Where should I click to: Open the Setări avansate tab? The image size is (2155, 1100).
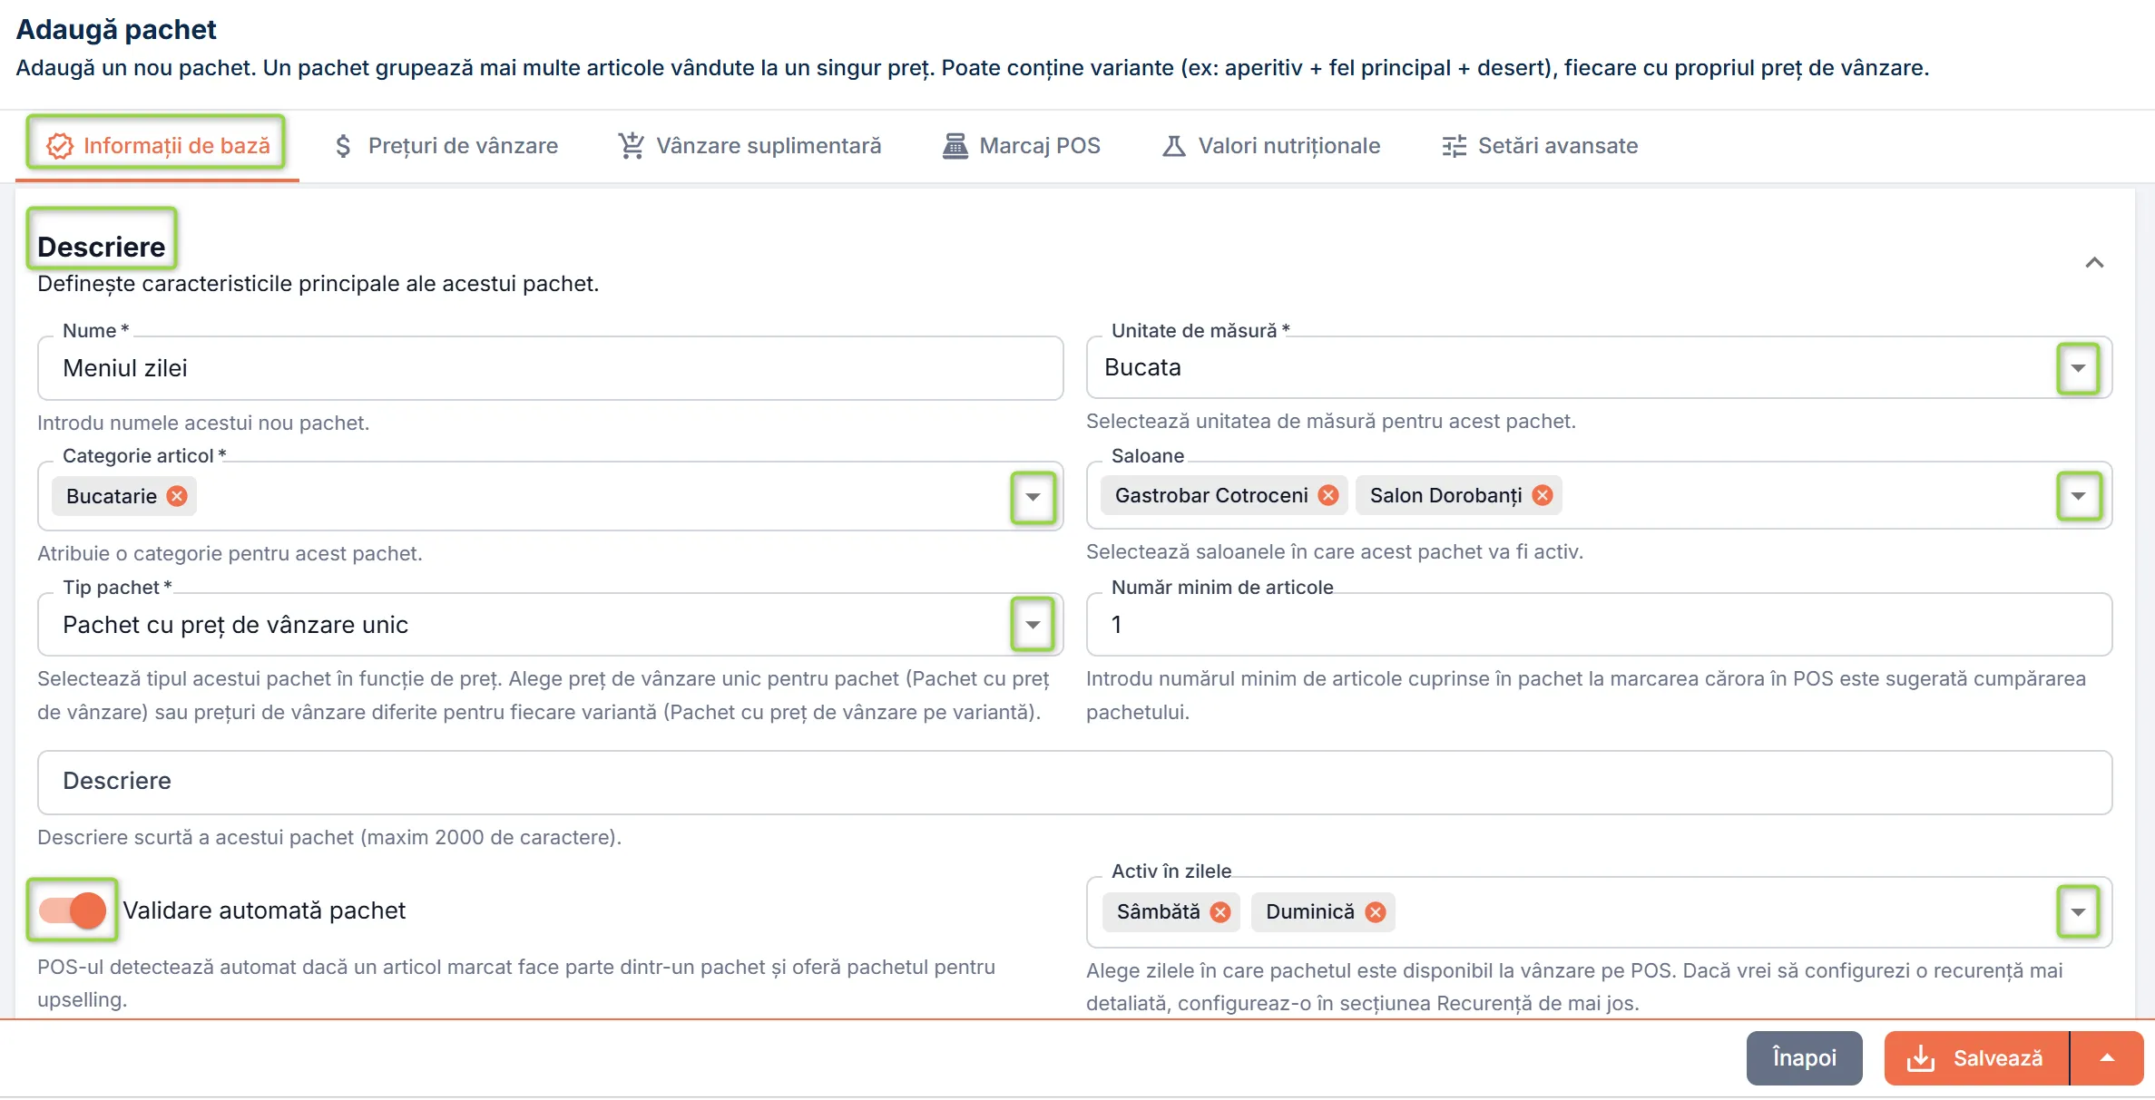tap(1540, 146)
